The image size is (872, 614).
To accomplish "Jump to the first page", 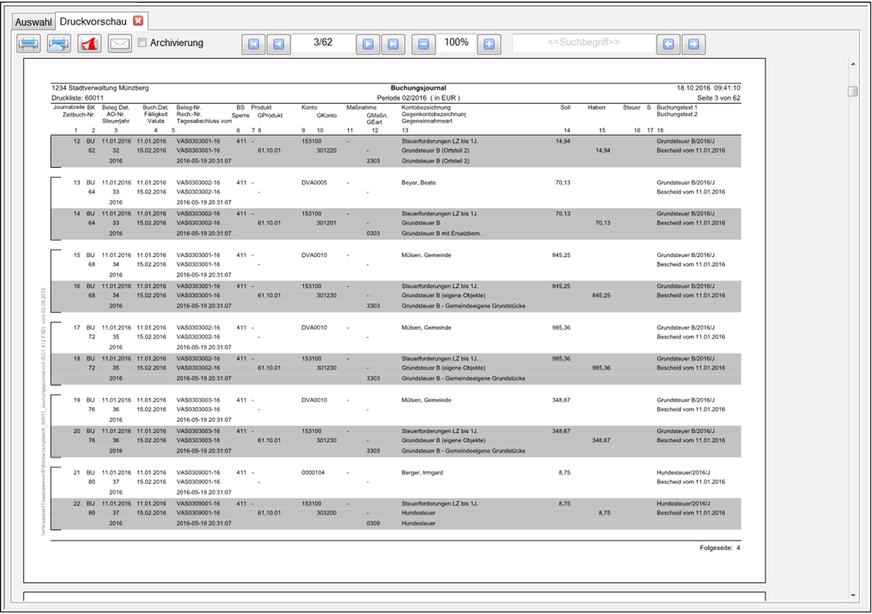I will (253, 44).
